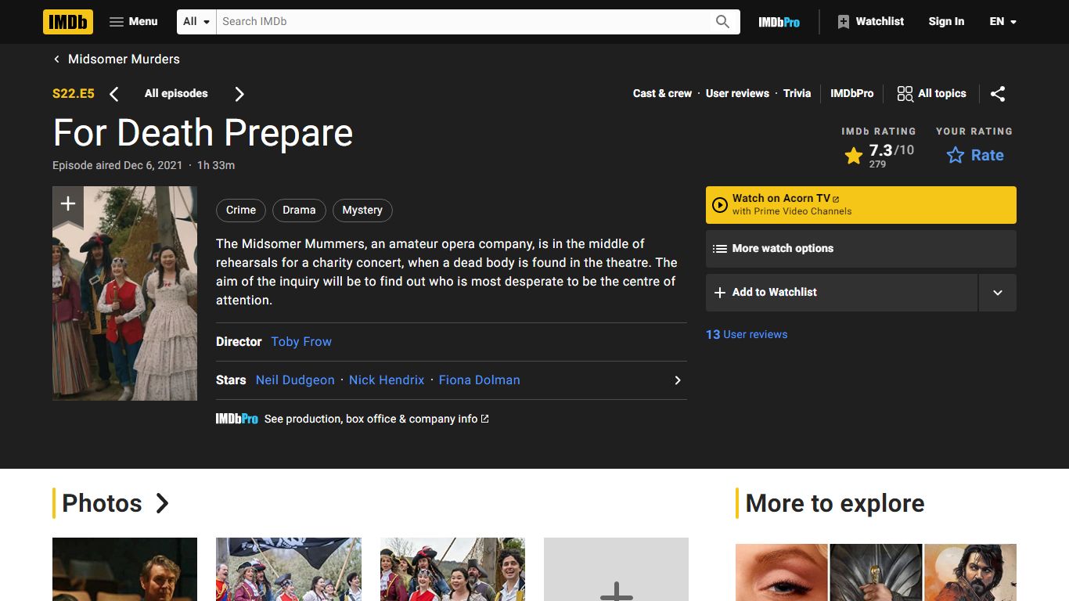This screenshot has height=601, width=1069.
Task: Click the Stars label link
Action: coord(231,380)
